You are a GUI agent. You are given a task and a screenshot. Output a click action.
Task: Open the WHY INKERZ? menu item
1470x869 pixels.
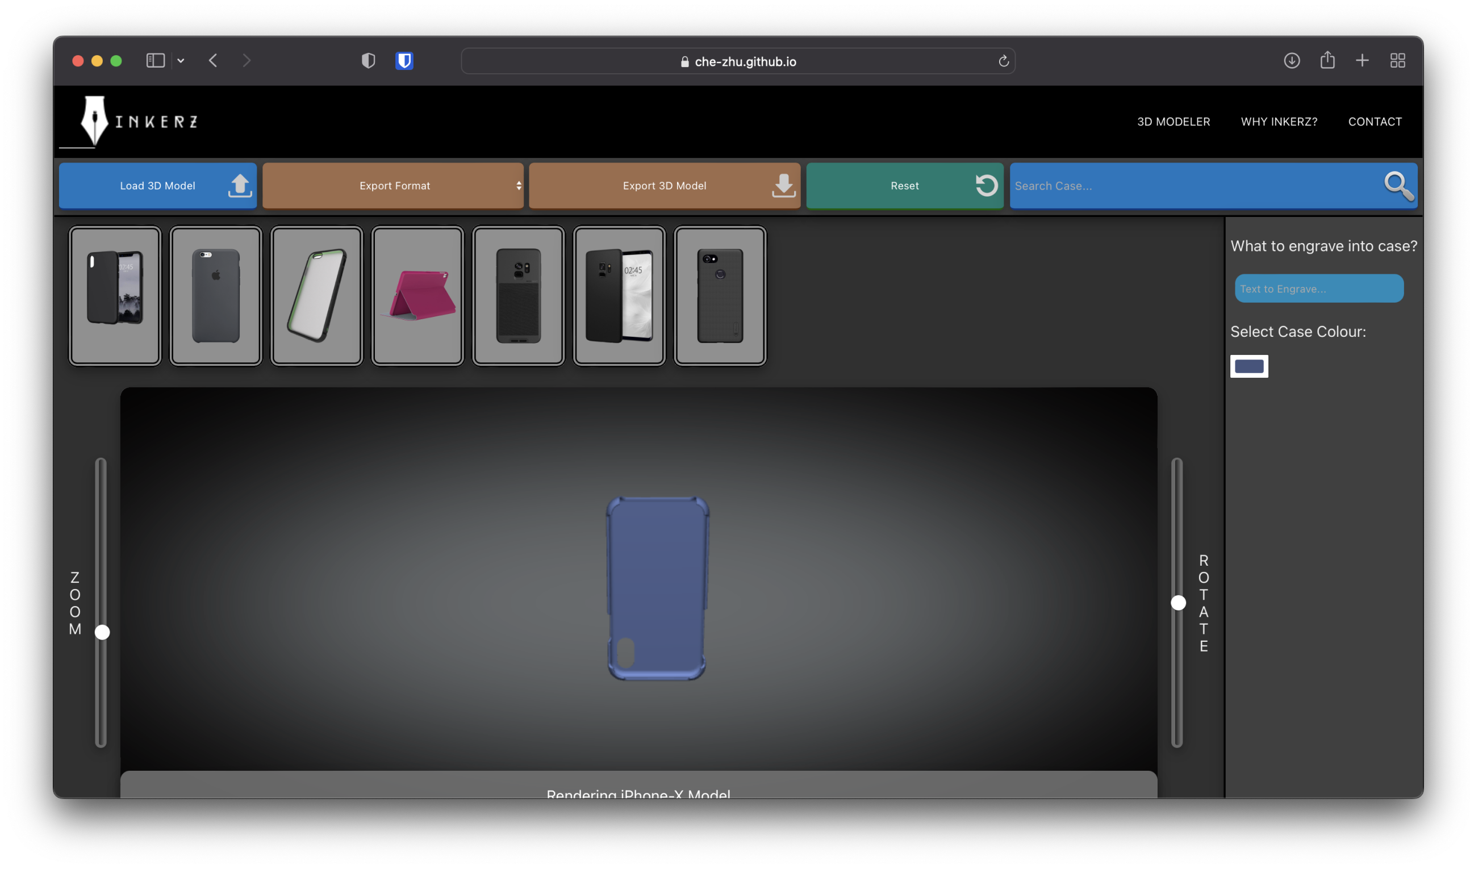tap(1280, 121)
